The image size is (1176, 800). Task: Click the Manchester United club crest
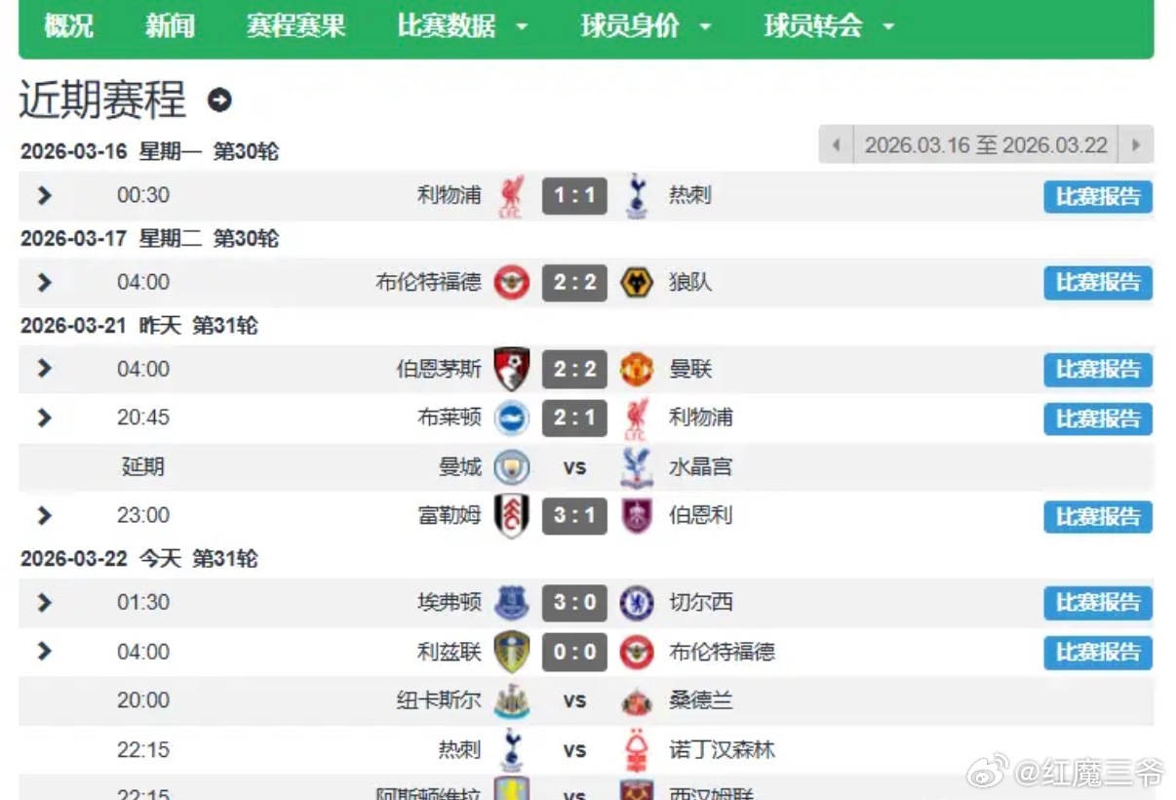coord(637,370)
